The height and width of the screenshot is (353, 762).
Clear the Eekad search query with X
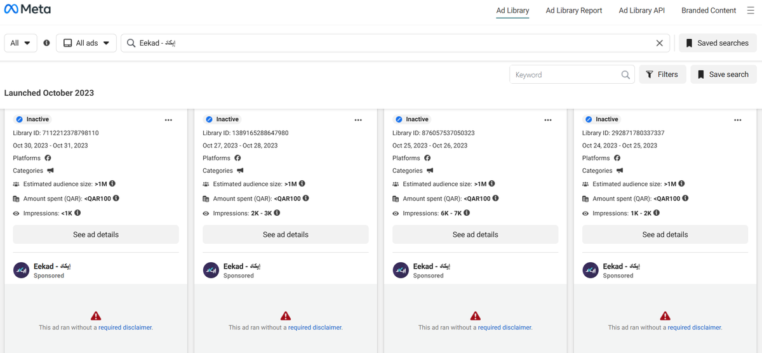(x=659, y=43)
